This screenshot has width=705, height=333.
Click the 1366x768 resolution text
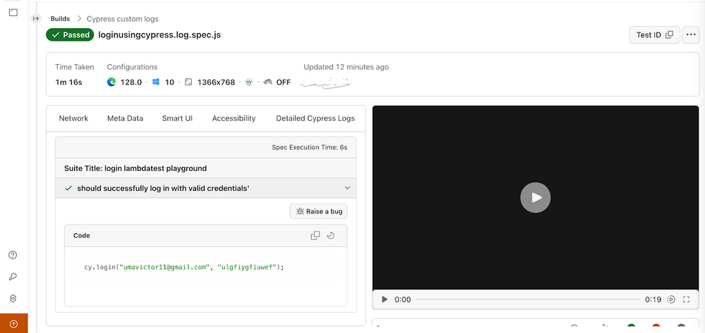tap(216, 82)
